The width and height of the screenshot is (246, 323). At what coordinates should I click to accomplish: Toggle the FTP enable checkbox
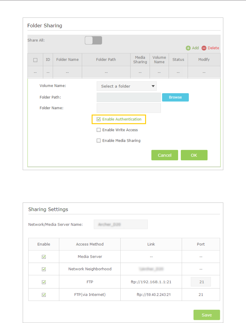click(44, 282)
